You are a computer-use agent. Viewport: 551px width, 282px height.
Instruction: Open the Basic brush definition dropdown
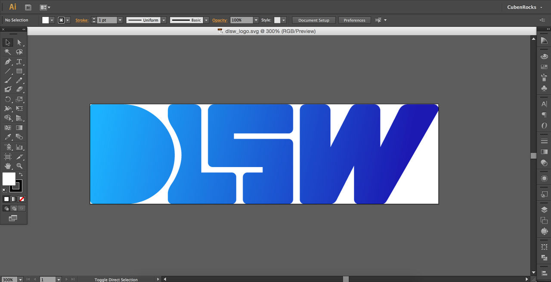click(x=206, y=20)
